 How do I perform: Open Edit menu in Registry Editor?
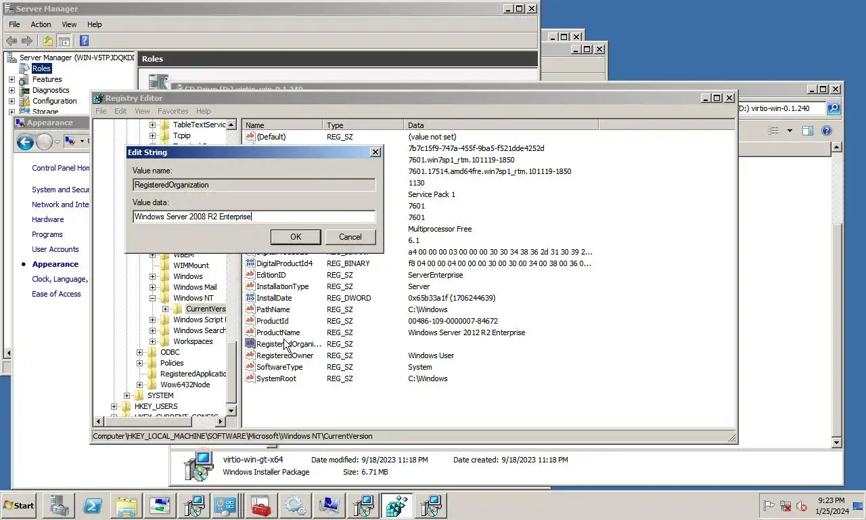pyautogui.click(x=120, y=111)
